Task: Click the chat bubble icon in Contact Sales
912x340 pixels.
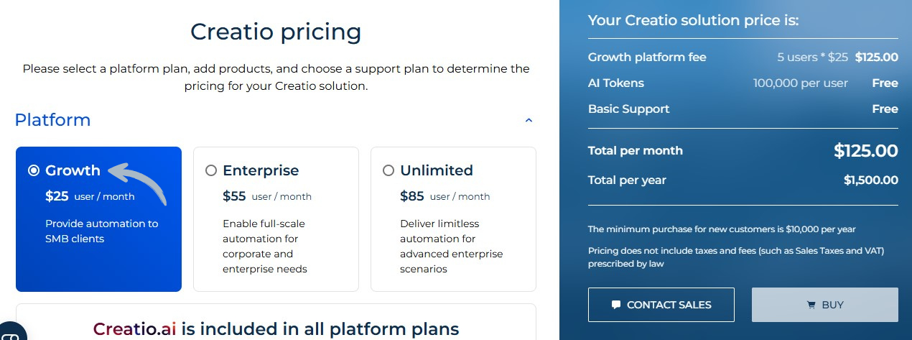Action: tap(616, 305)
